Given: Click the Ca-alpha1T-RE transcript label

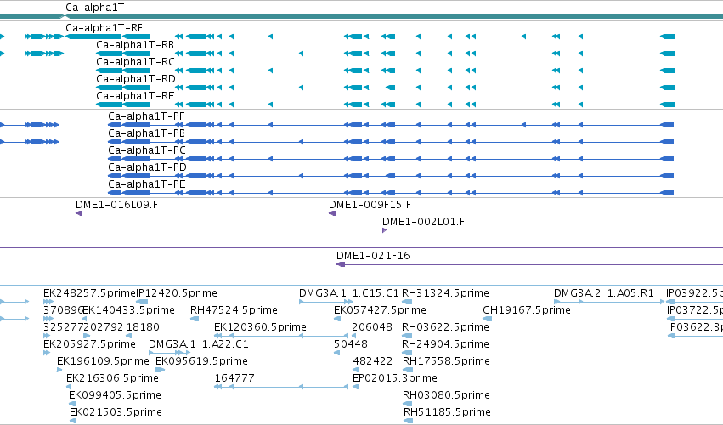Looking at the screenshot, I should coord(135,96).
